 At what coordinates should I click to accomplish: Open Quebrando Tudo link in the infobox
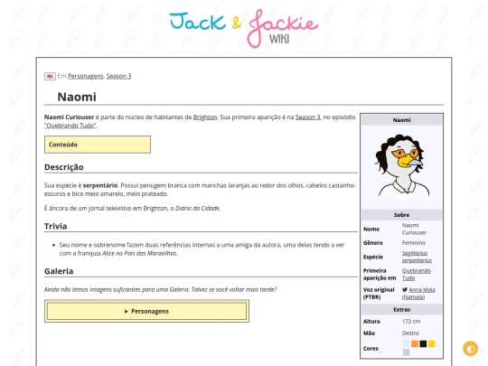click(416, 274)
